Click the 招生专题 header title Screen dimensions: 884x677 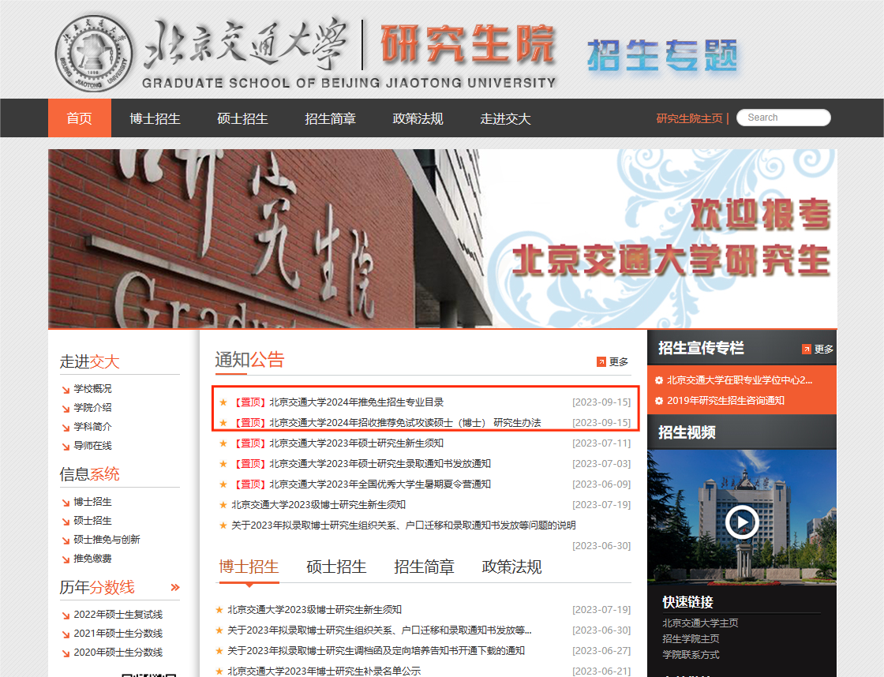point(662,56)
